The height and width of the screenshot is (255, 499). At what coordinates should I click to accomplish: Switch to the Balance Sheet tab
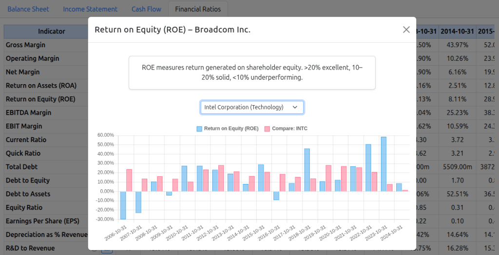[28, 9]
